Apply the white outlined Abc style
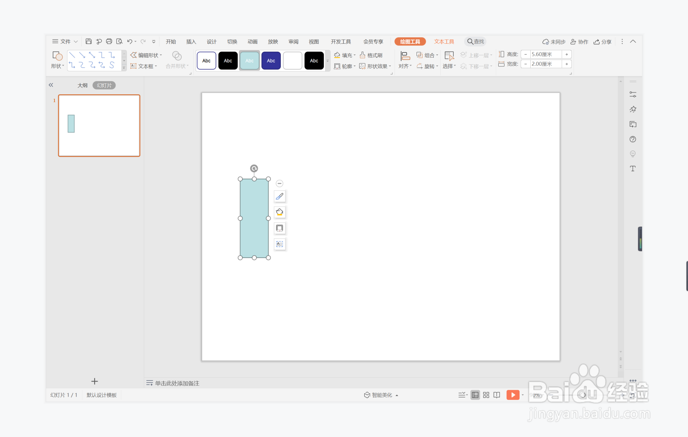Viewport: 688px width, 437px height. 206,61
